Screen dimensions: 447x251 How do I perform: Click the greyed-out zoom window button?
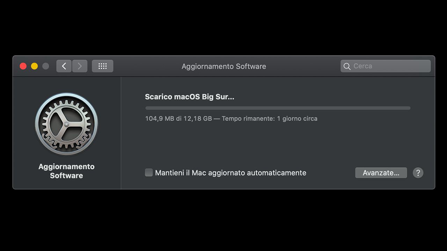45,66
